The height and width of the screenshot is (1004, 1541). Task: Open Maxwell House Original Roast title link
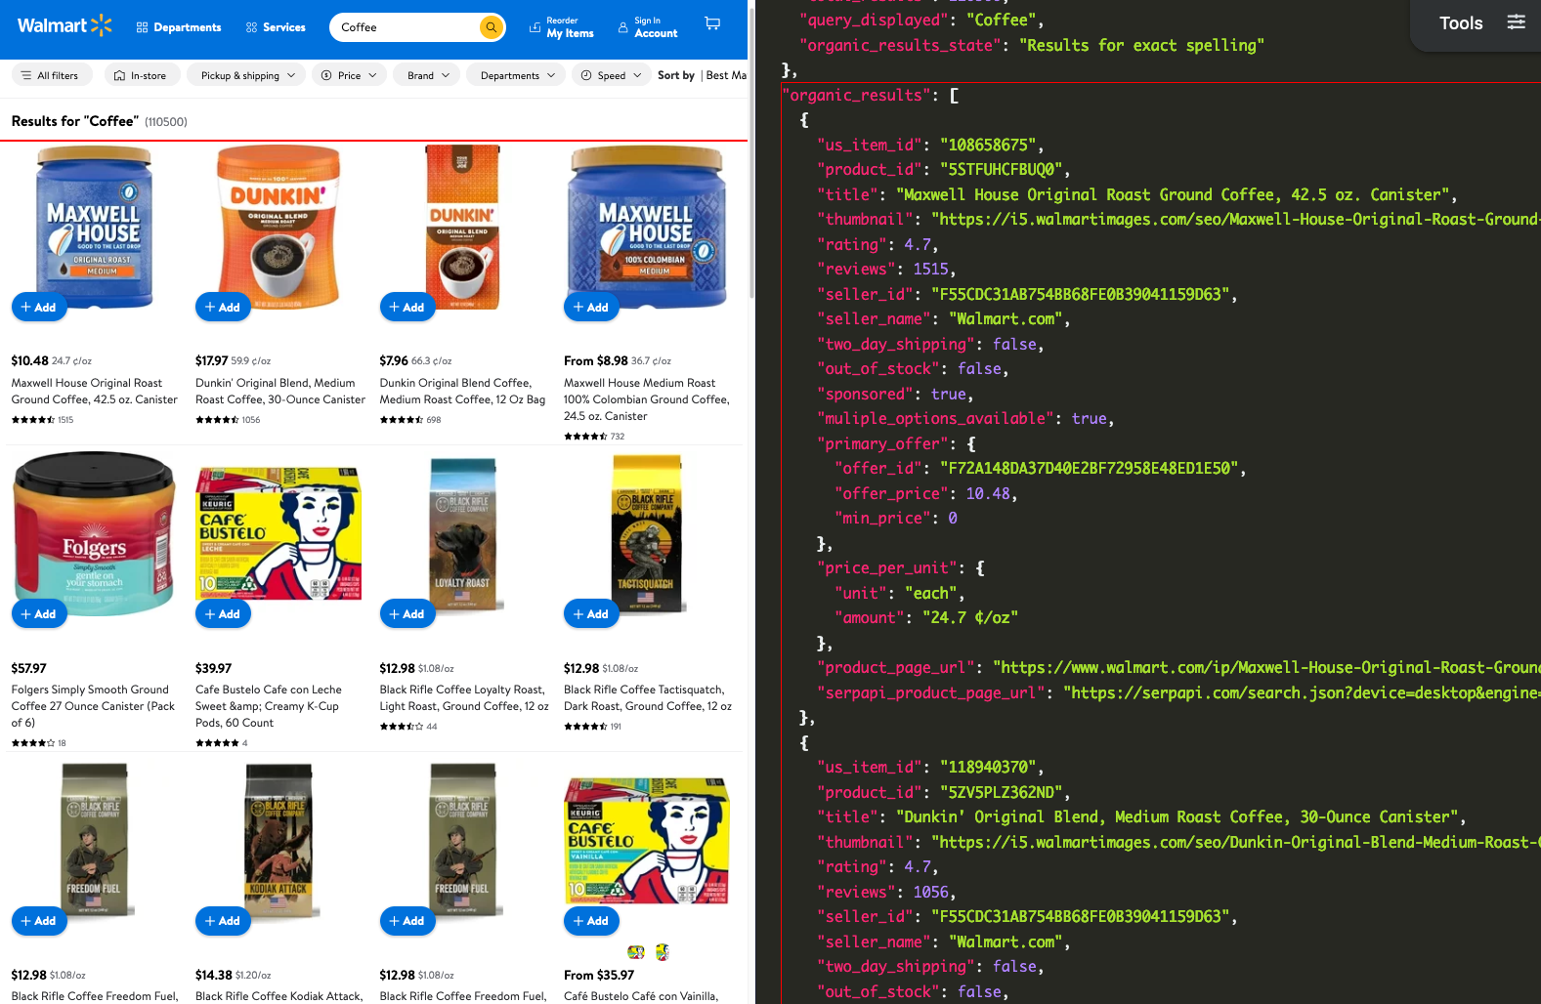(95, 391)
